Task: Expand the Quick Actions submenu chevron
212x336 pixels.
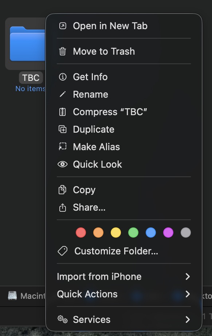Action: point(188,294)
